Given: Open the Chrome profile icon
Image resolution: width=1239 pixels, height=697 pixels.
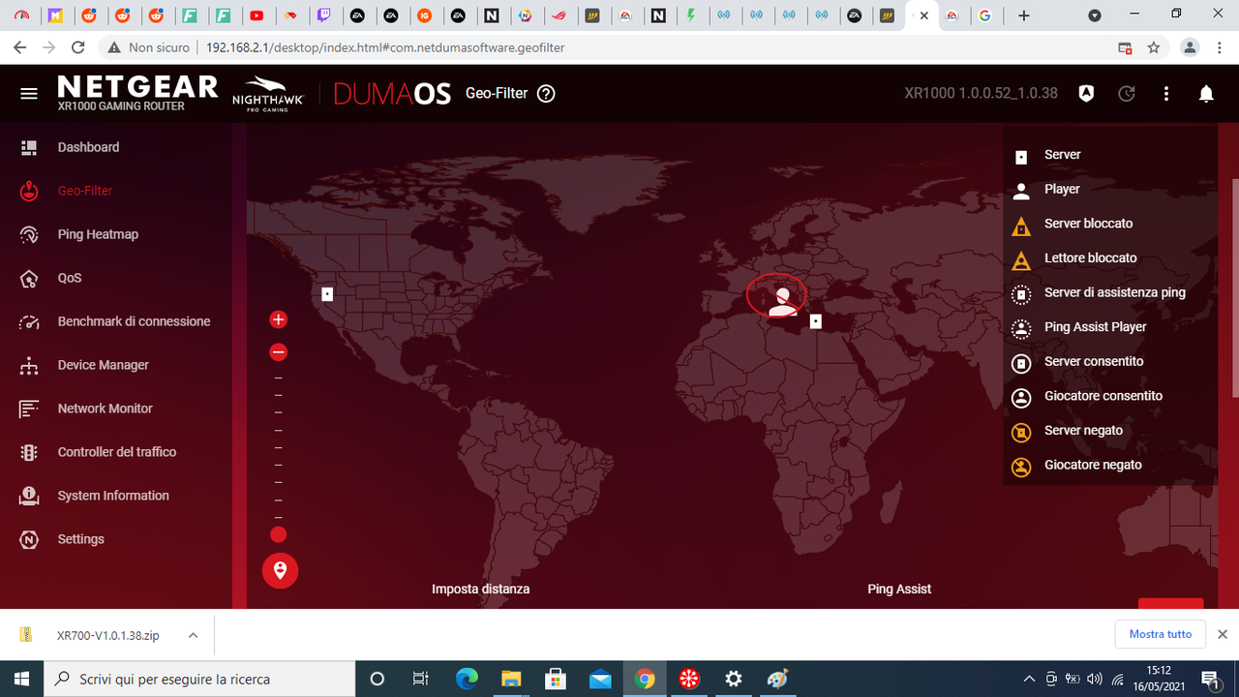Looking at the screenshot, I should 1191,47.
